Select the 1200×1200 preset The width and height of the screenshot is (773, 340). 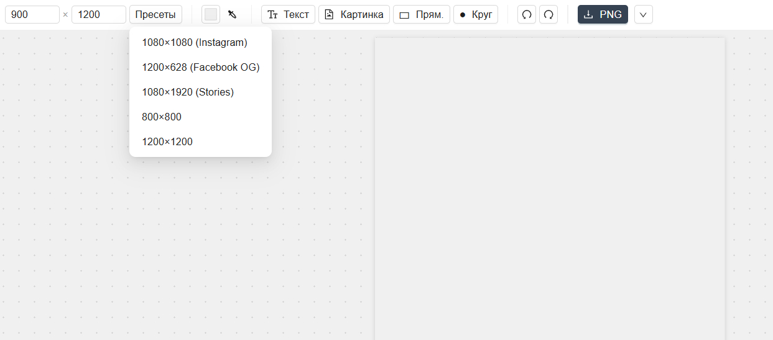coord(200,141)
